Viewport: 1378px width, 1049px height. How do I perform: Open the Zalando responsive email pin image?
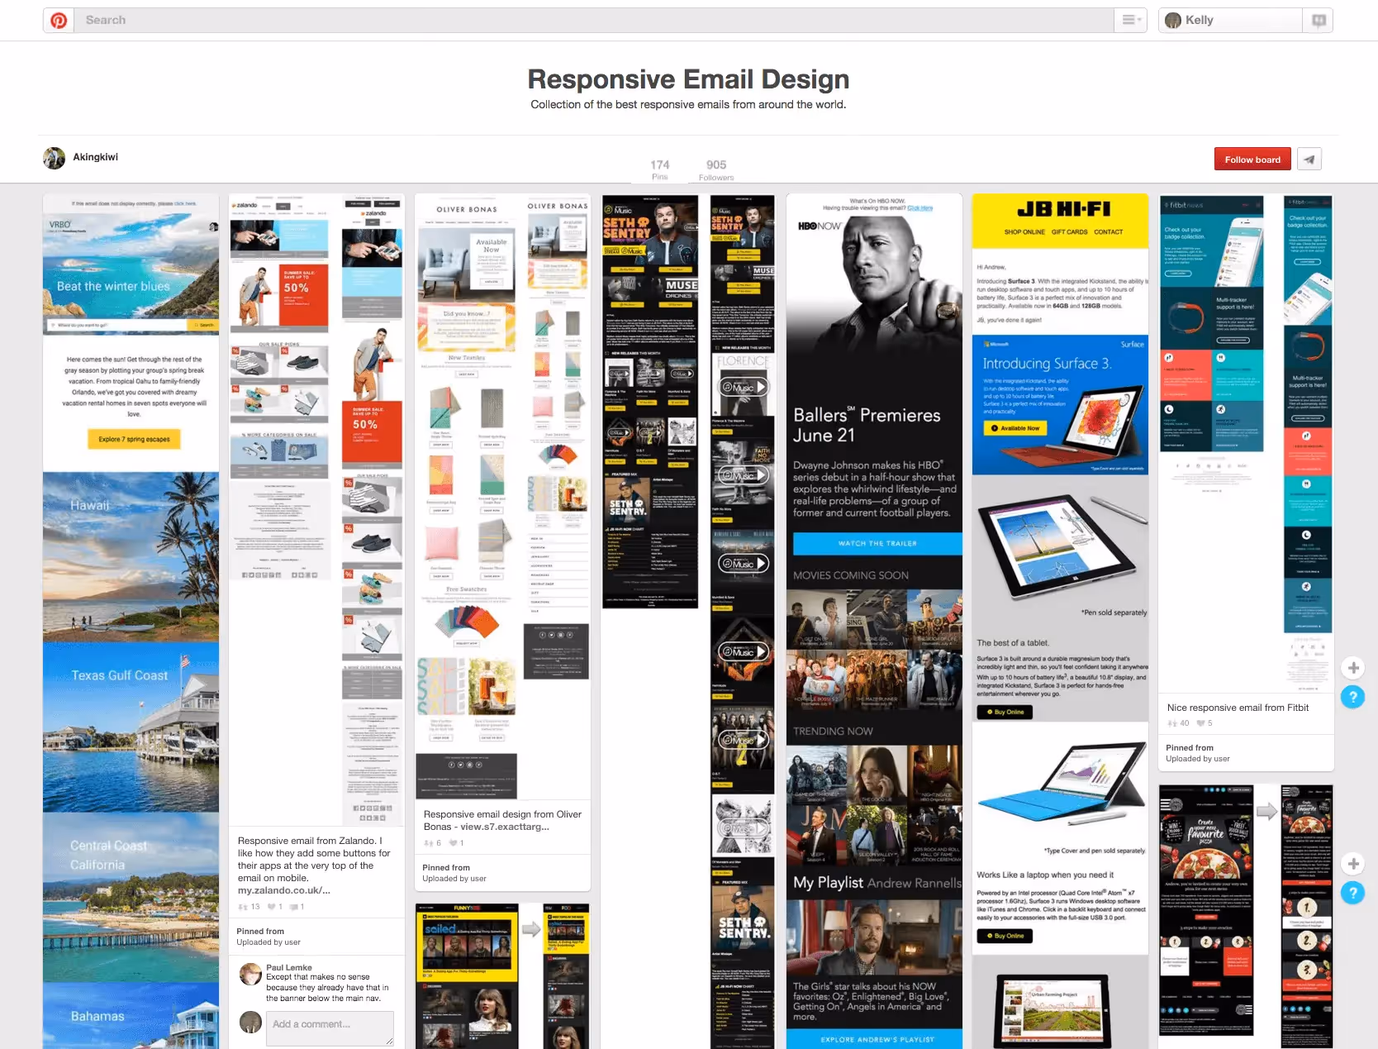tap(317, 509)
